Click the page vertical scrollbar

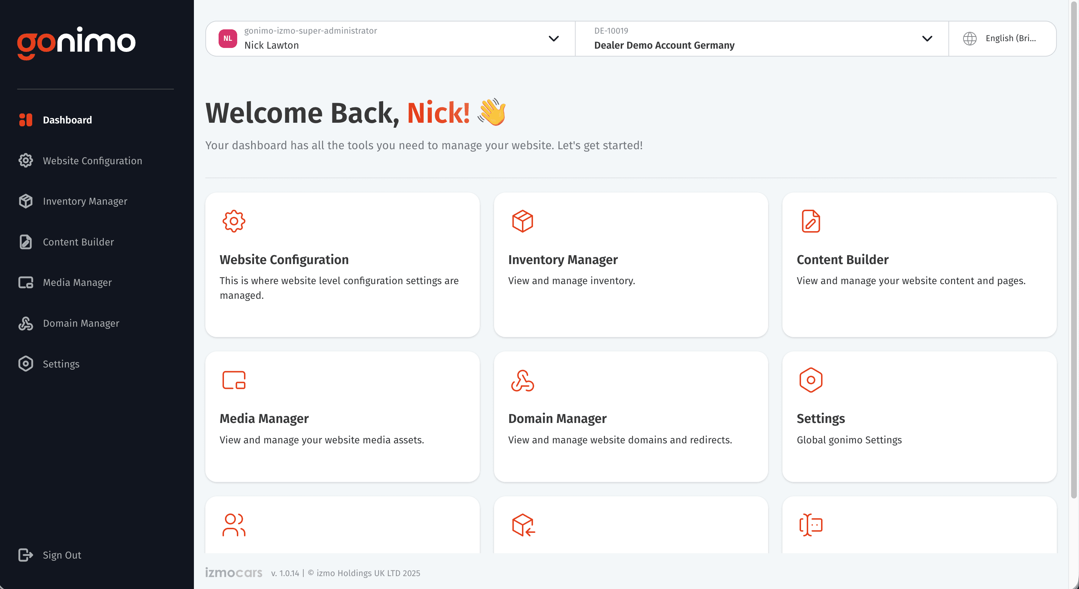pos(1074,251)
